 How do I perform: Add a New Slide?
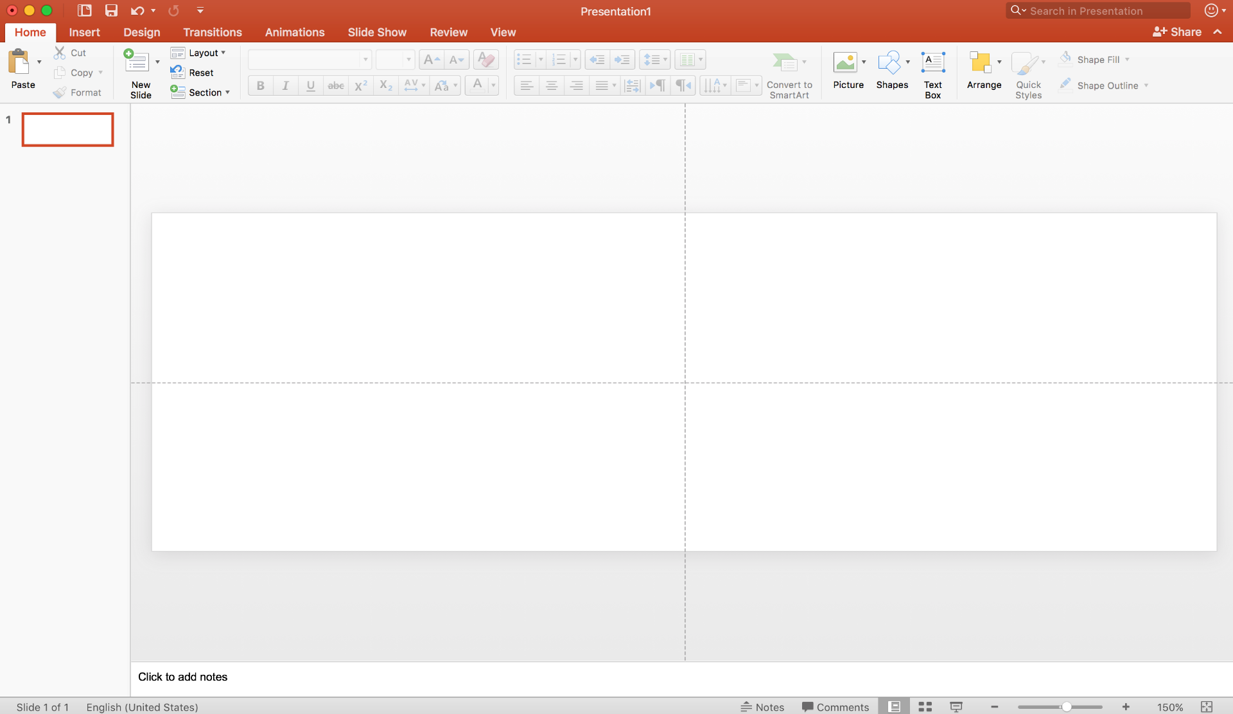(137, 63)
